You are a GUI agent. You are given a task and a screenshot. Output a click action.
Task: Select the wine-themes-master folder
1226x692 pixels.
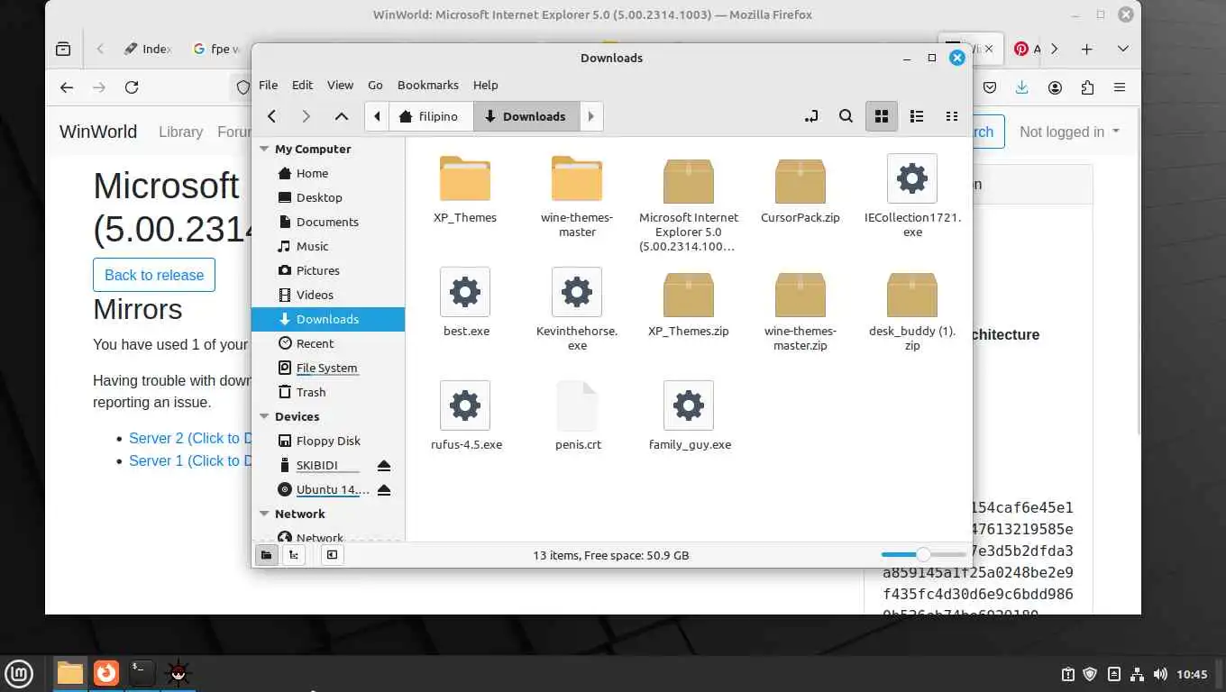pyautogui.click(x=577, y=196)
